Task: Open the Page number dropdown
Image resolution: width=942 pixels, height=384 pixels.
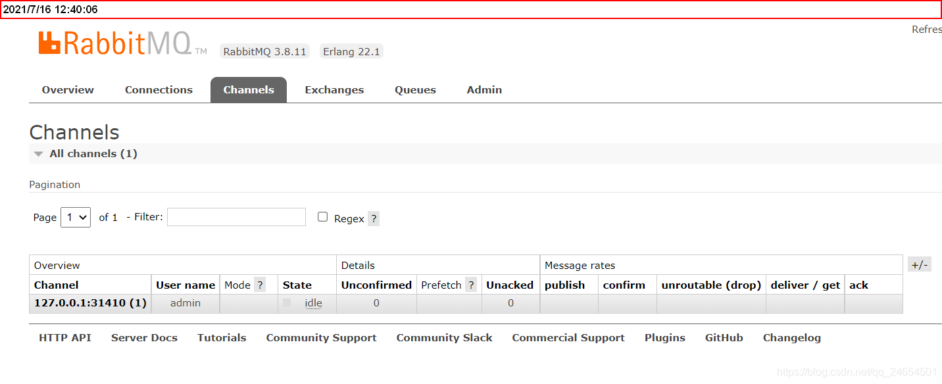Action: click(x=76, y=218)
